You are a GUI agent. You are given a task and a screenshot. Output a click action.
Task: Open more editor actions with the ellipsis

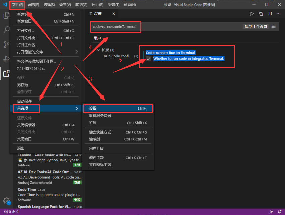pos(279,13)
